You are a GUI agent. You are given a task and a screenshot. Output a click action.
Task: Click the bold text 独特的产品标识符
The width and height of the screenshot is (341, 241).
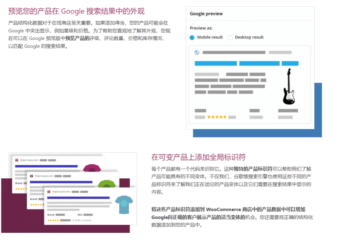click(253, 169)
